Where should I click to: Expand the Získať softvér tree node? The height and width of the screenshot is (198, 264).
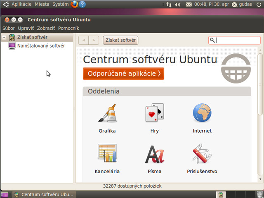[4, 37]
